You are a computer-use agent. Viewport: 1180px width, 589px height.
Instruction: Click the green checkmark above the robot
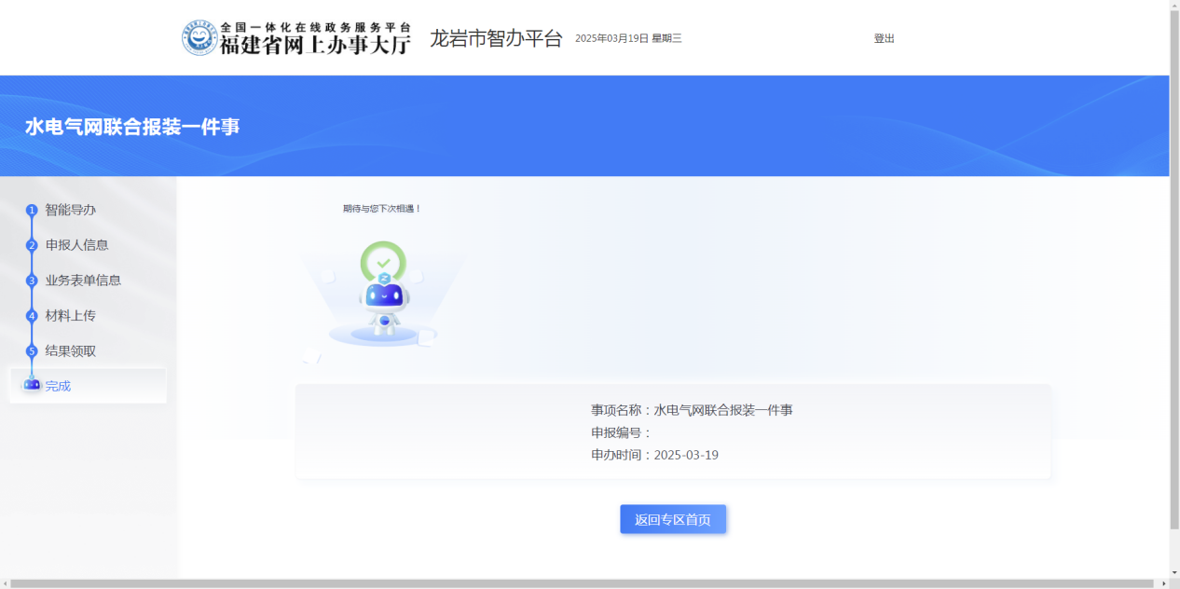(x=383, y=263)
